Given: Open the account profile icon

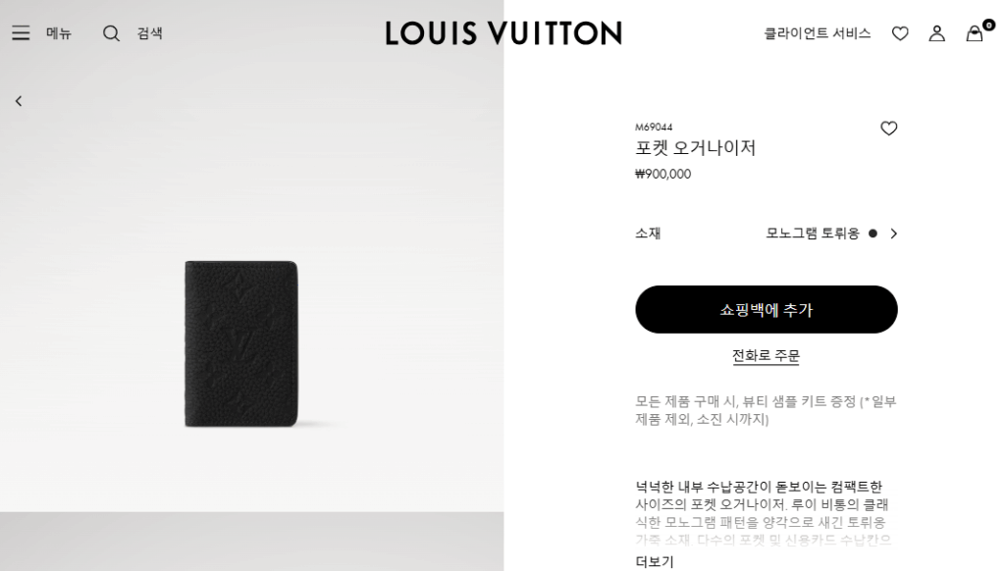Looking at the screenshot, I should pos(937,33).
